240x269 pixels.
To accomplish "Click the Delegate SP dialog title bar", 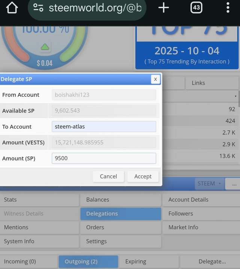I will [80, 79].
